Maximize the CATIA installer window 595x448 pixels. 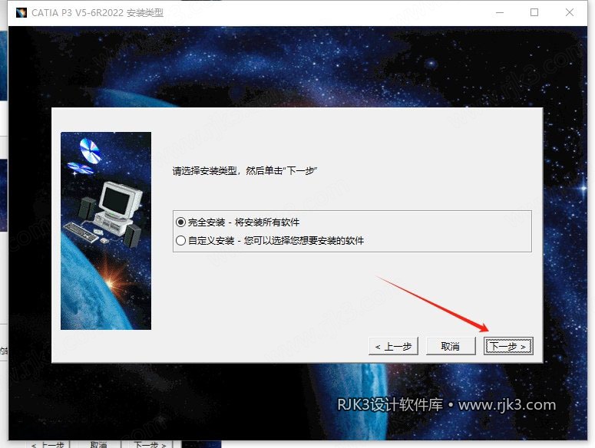pyautogui.click(x=534, y=12)
